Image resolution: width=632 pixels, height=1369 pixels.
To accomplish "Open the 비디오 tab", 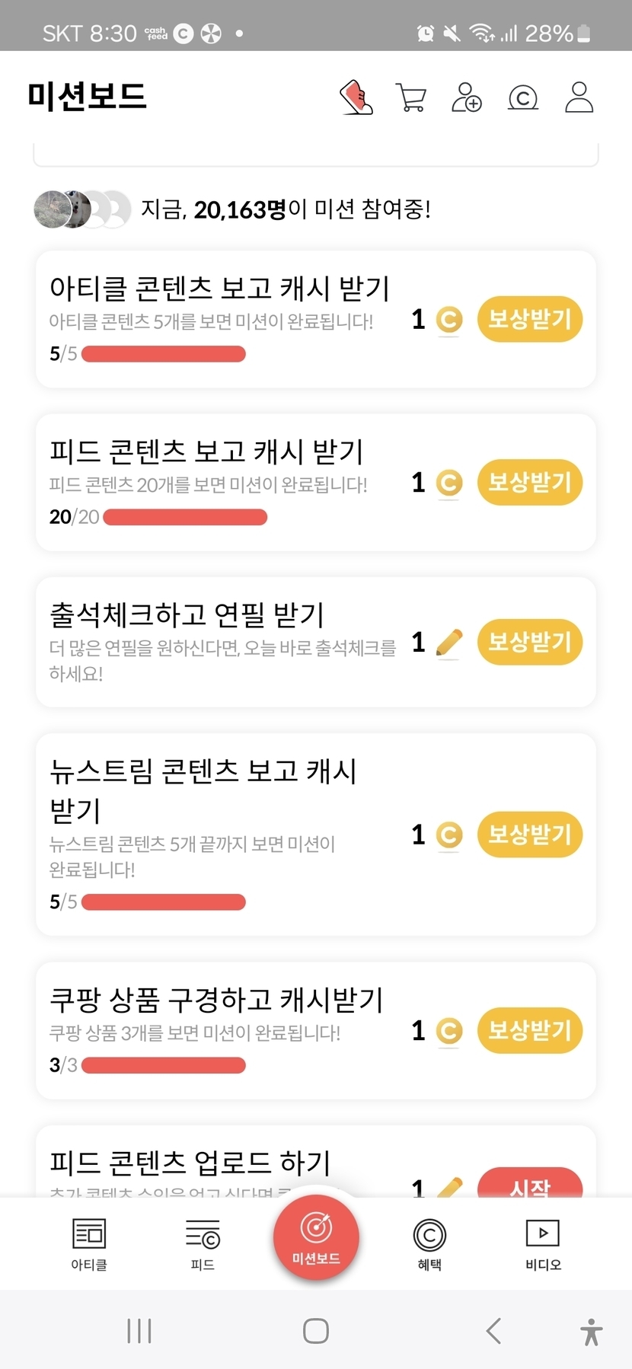I will 543,1243.
